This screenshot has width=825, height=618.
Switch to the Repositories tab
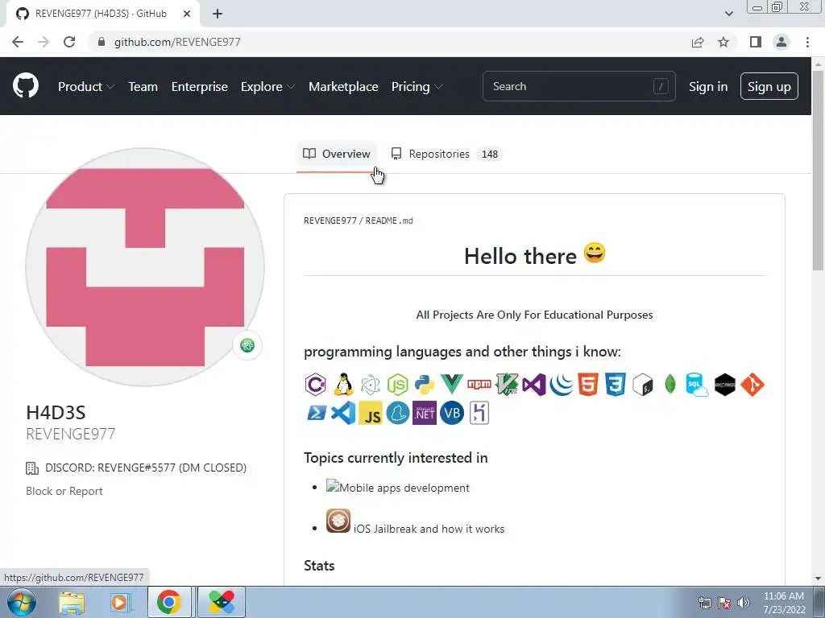445,154
